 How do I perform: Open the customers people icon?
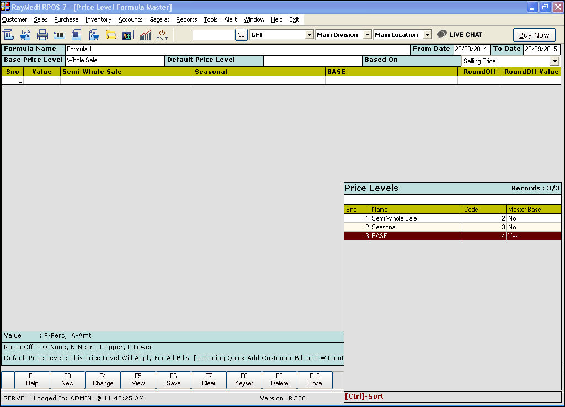127,35
